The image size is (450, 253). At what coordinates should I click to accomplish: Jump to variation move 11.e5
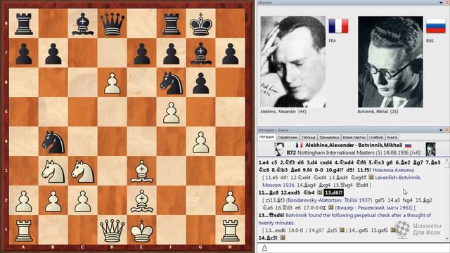tap(271, 178)
